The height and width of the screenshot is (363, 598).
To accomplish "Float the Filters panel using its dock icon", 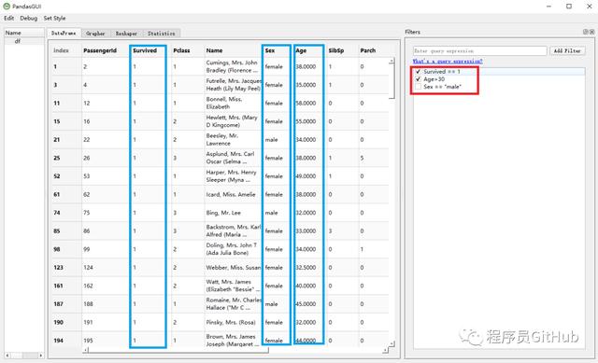I will pyautogui.click(x=586, y=32).
